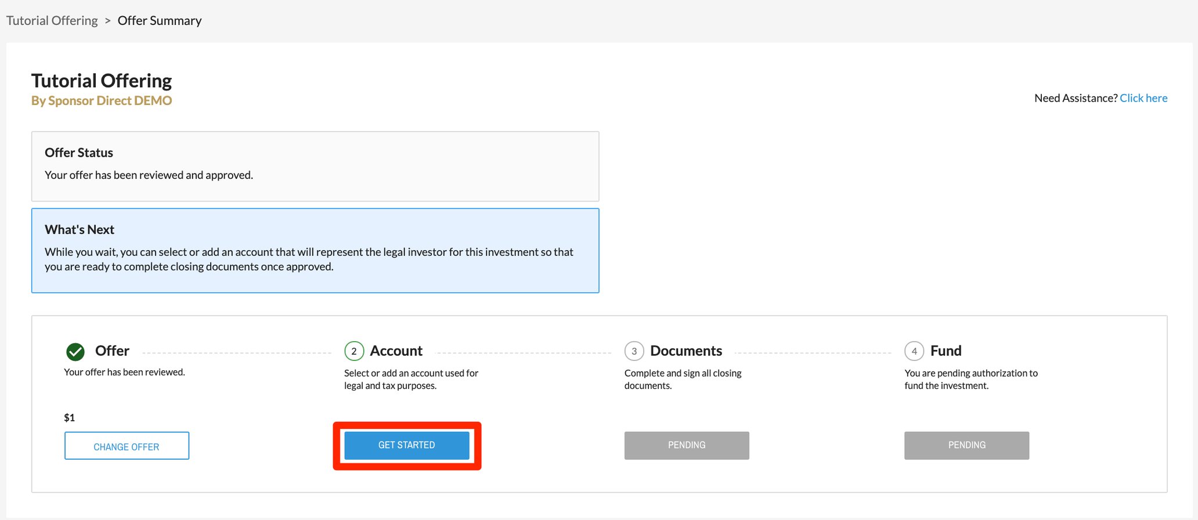Select the Account step heading
The height and width of the screenshot is (520, 1198).
[x=396, y=351]
